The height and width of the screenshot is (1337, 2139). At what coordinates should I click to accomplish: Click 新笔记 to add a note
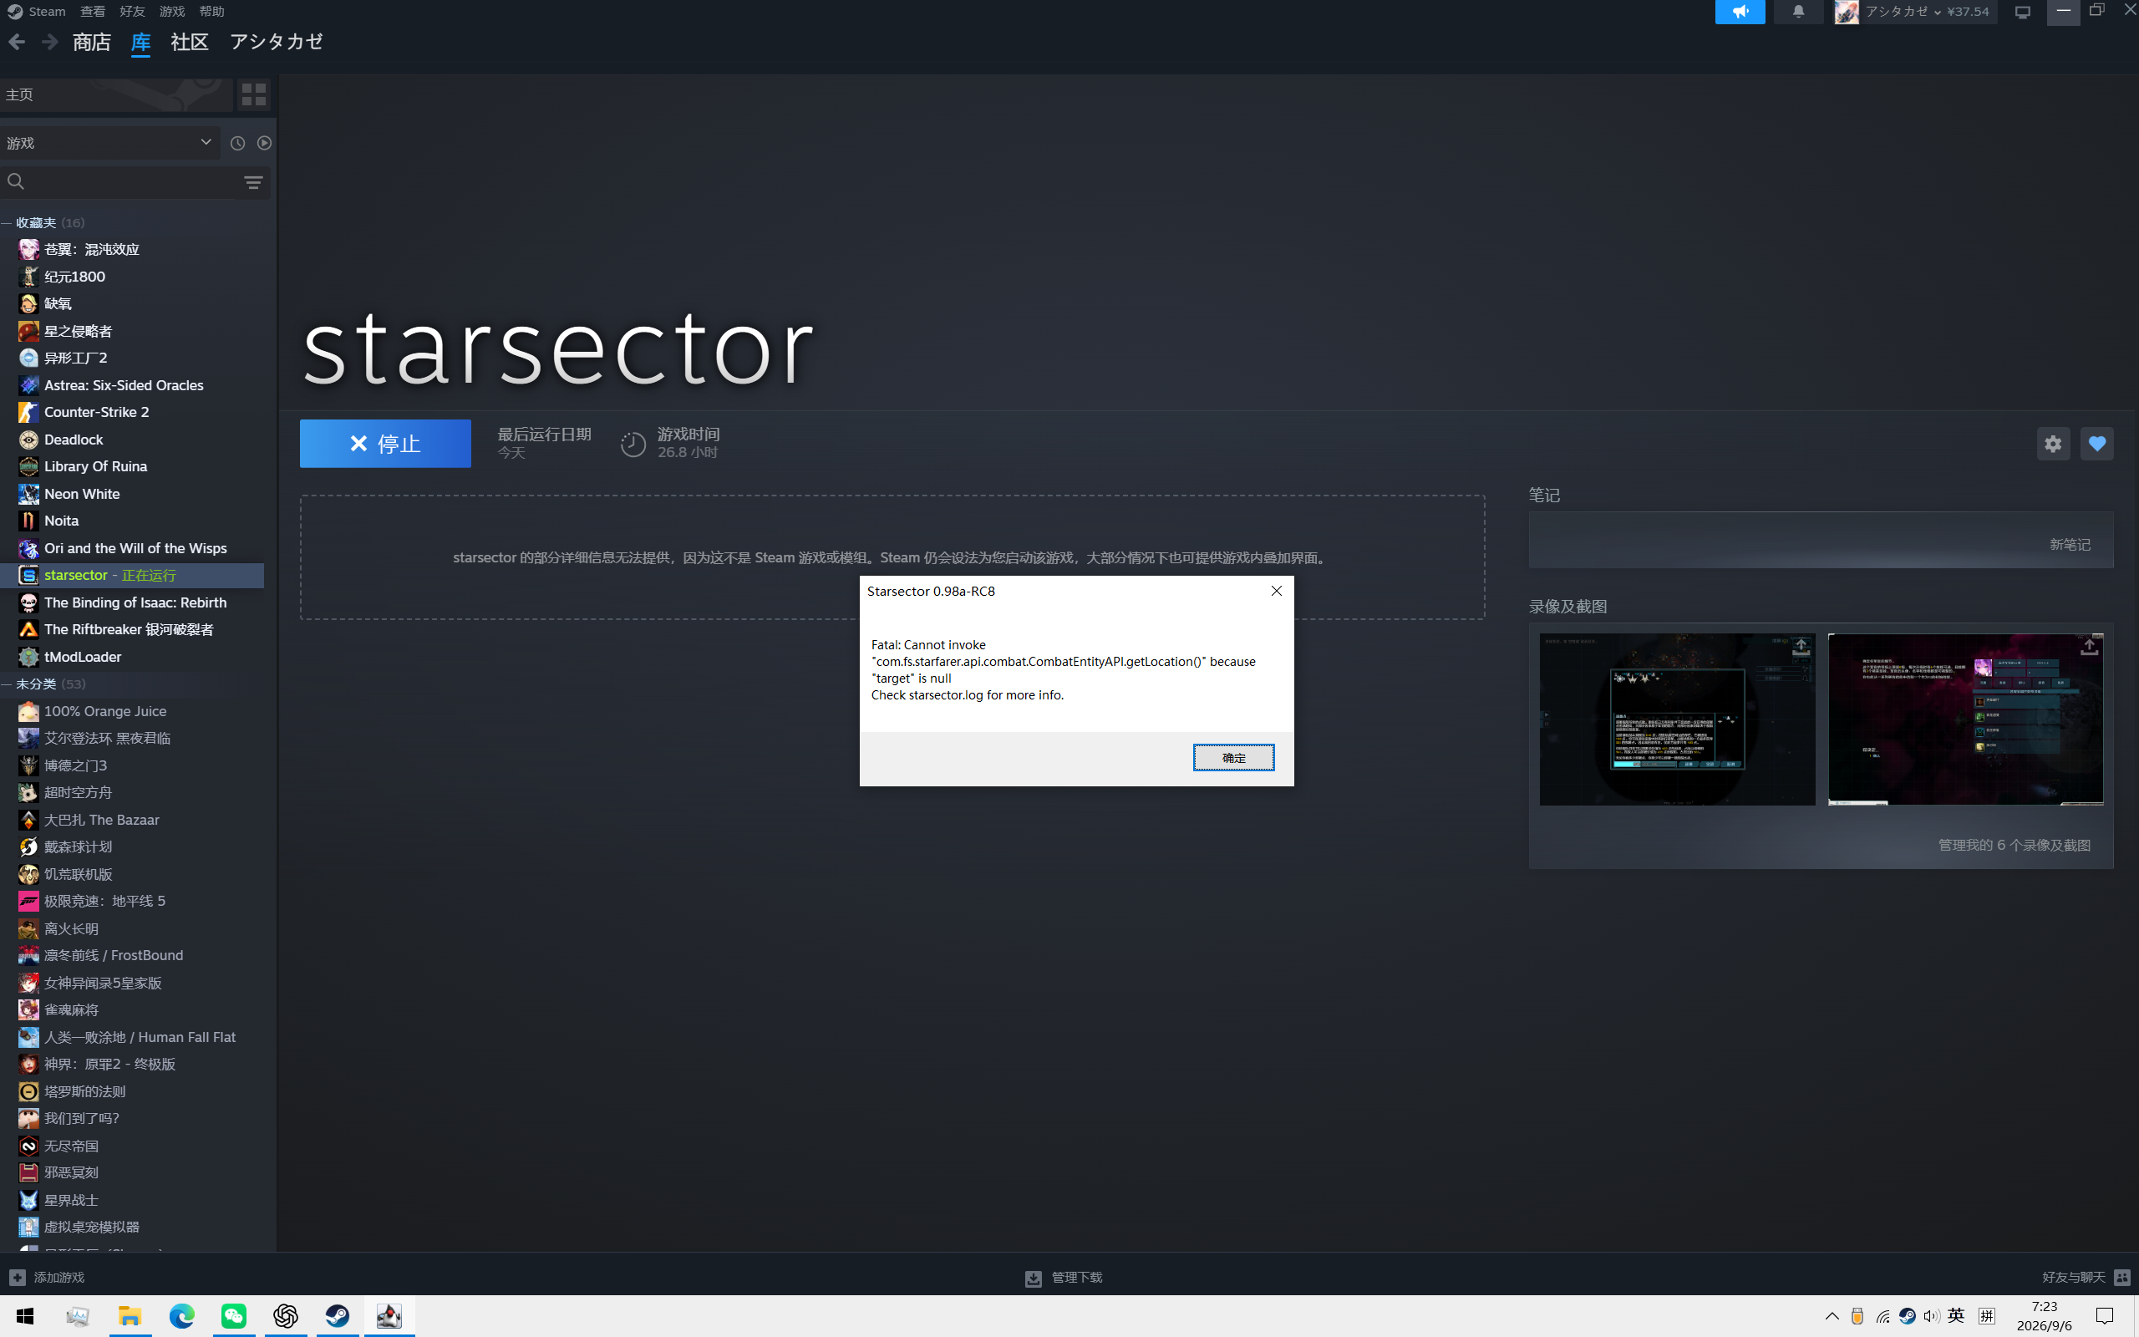click(x=2070, y=545)
